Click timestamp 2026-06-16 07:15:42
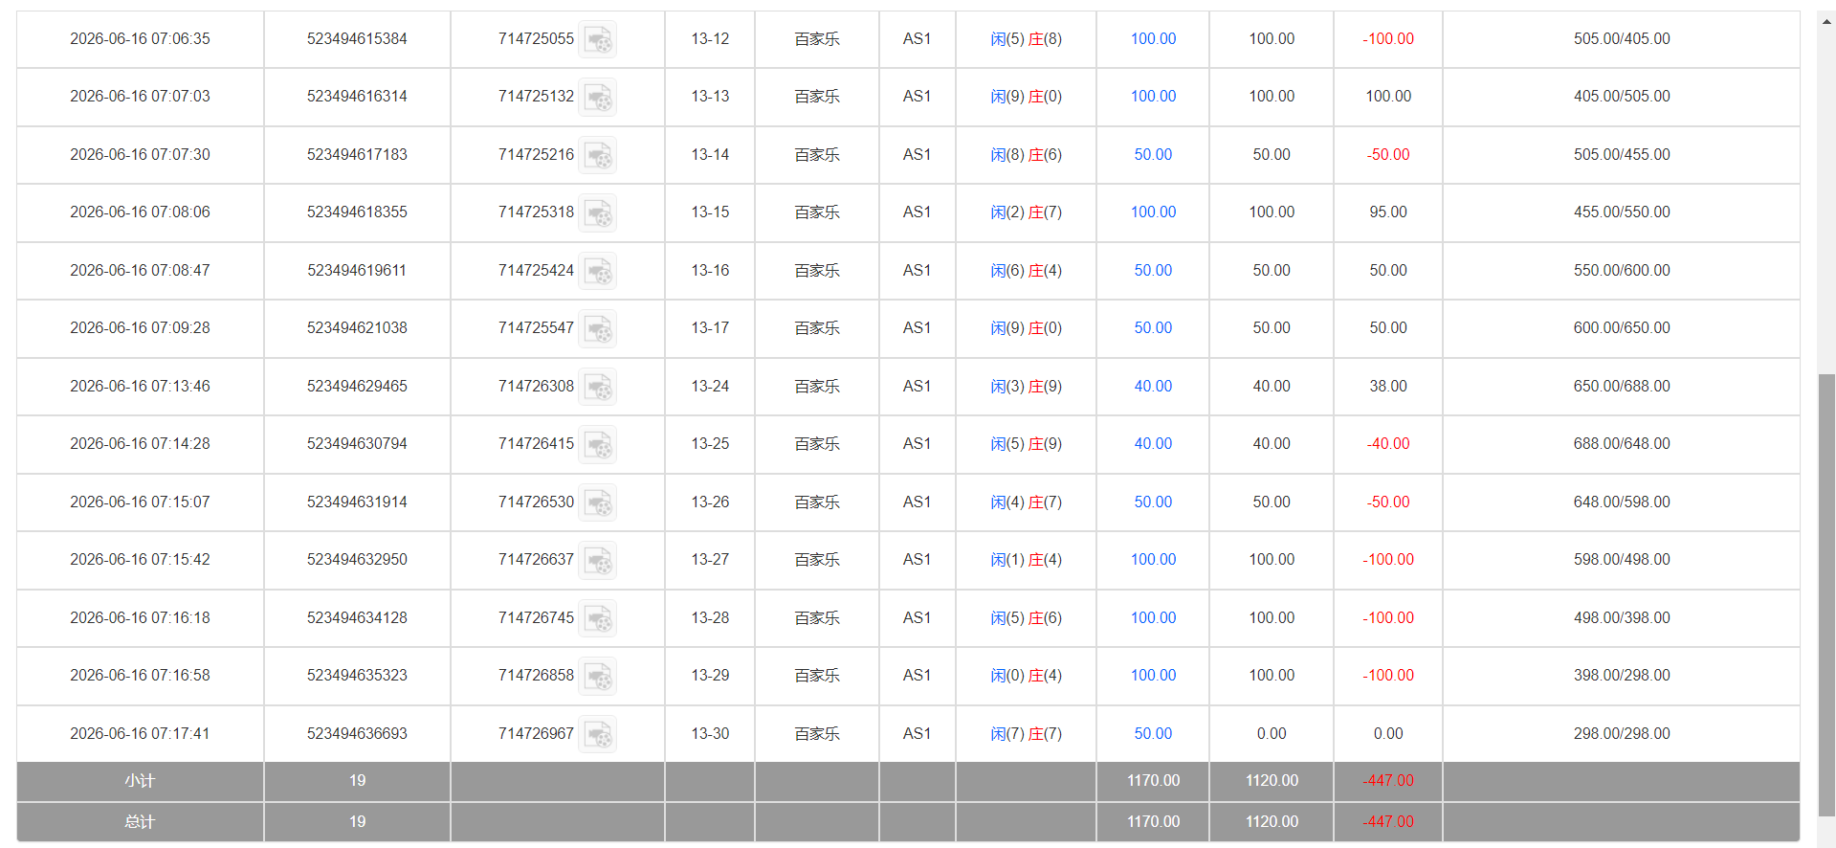This screenshot has height=848, width=1836. tap(140, 560)
